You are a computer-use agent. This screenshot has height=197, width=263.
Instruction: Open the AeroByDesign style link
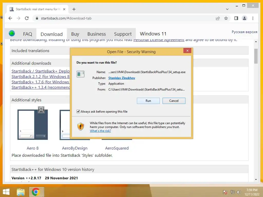pos(75,148)
